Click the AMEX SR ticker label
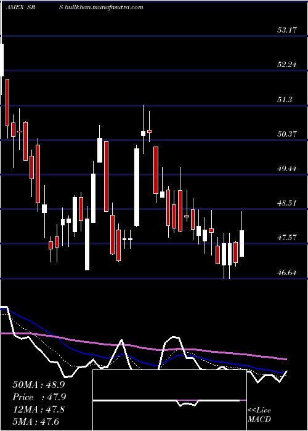The height and width of the screenshot is (431, 308). click(x=22, y=7)
